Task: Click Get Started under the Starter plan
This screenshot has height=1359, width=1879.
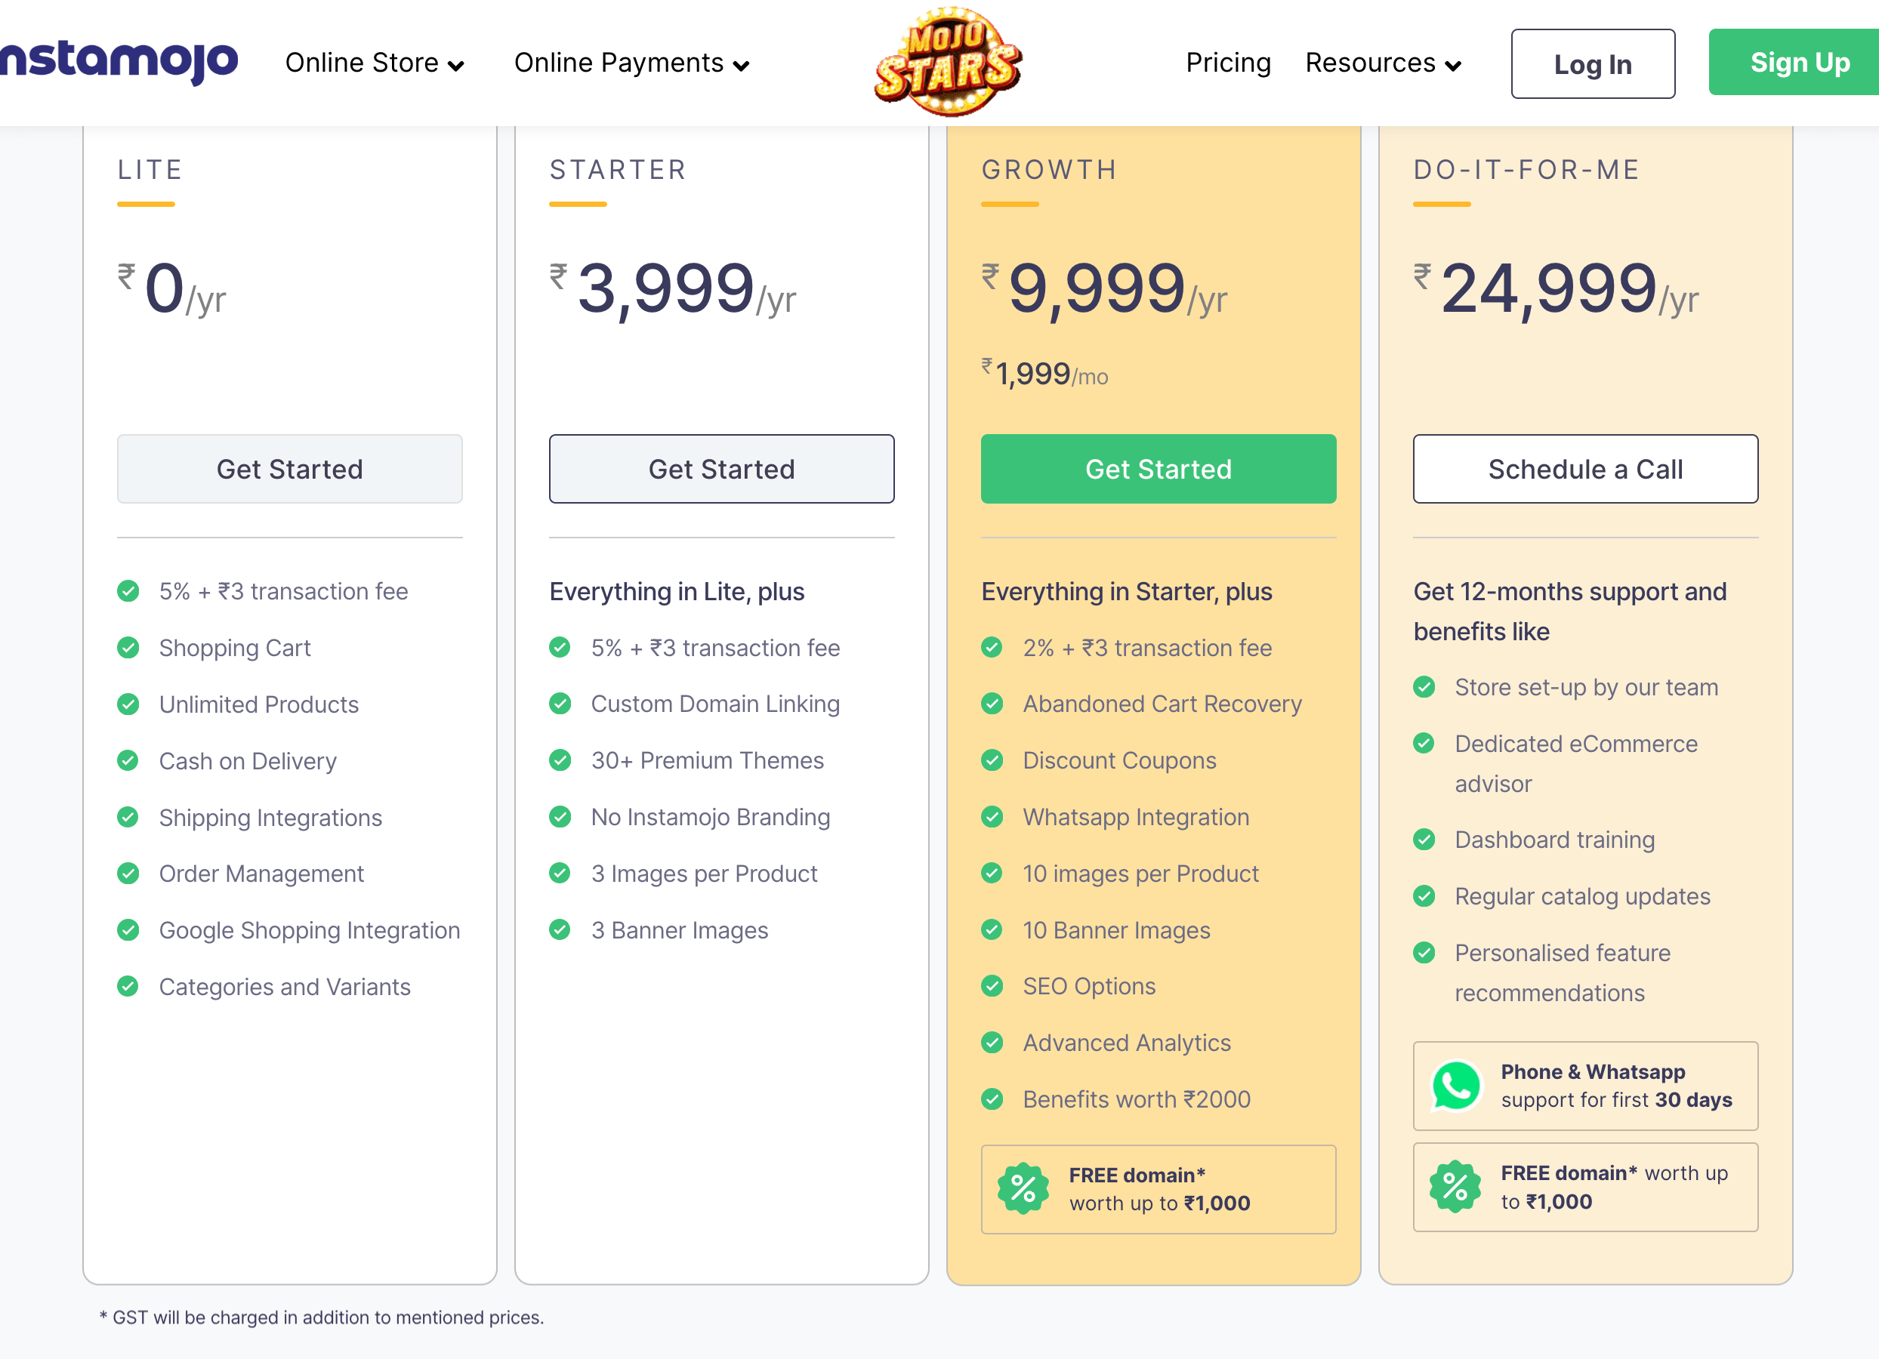Action: coord(720,469)
